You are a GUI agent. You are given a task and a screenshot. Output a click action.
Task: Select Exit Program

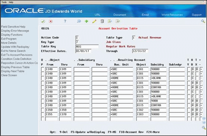[9, 39]
